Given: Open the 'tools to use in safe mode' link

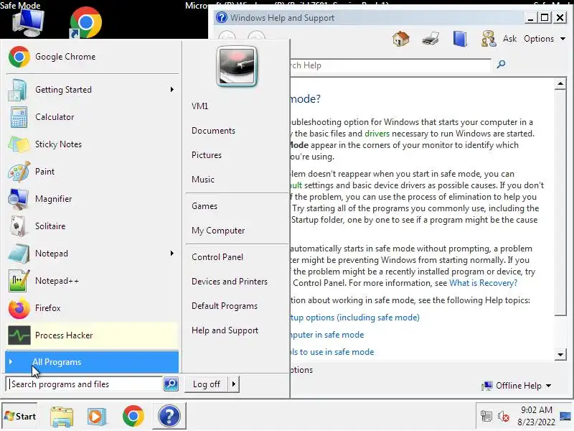Looking at the screenshot, I should (332, 352).
